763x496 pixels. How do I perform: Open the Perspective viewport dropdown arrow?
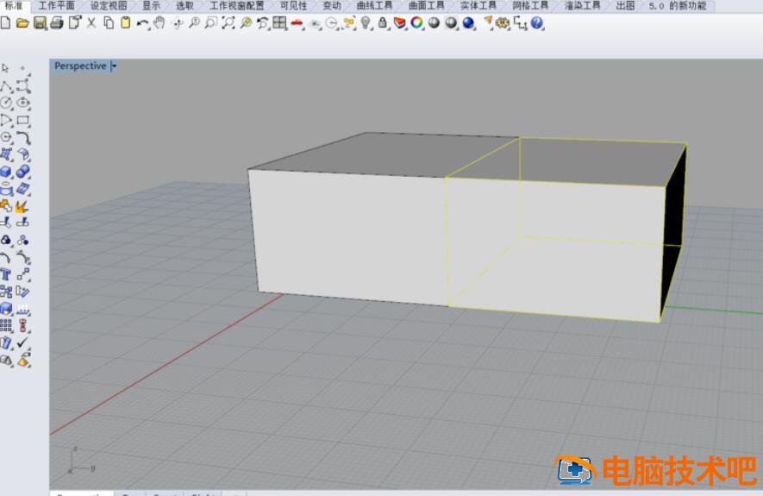114,66
